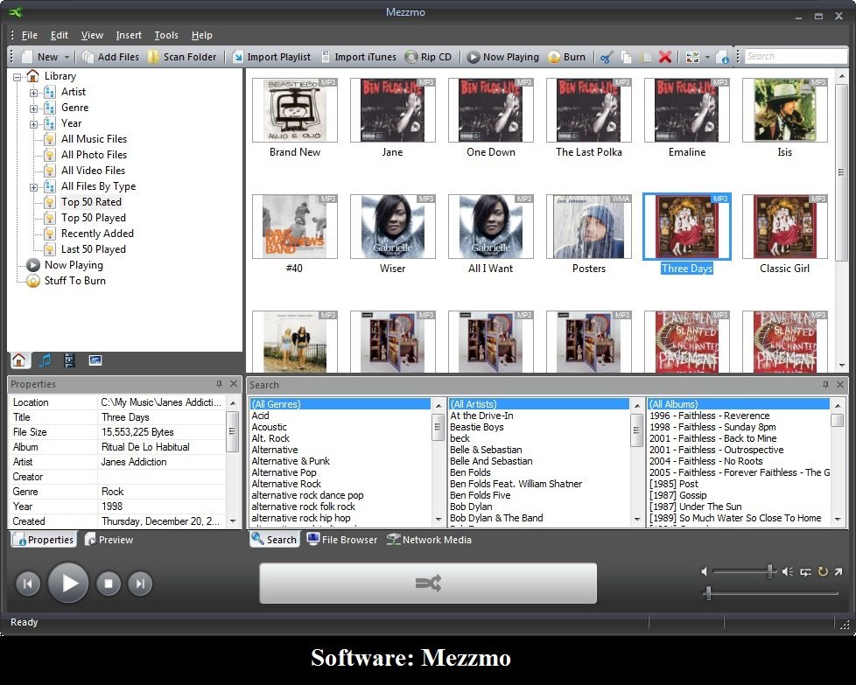Select the Three Days album thumbnail
Screen dimensions: 856x685
click(687, 227)
